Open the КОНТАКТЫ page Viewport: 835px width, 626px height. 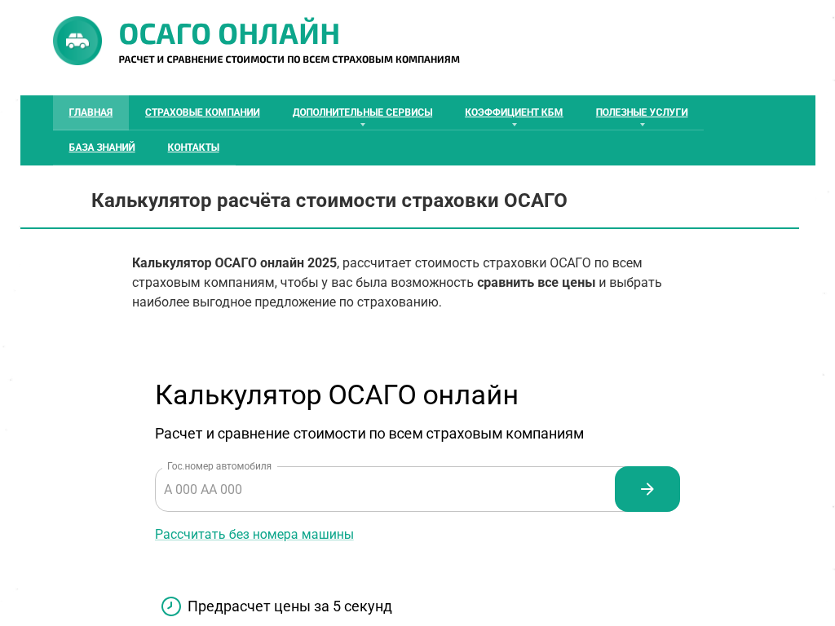pyautogui.click(x=193, y=148)
